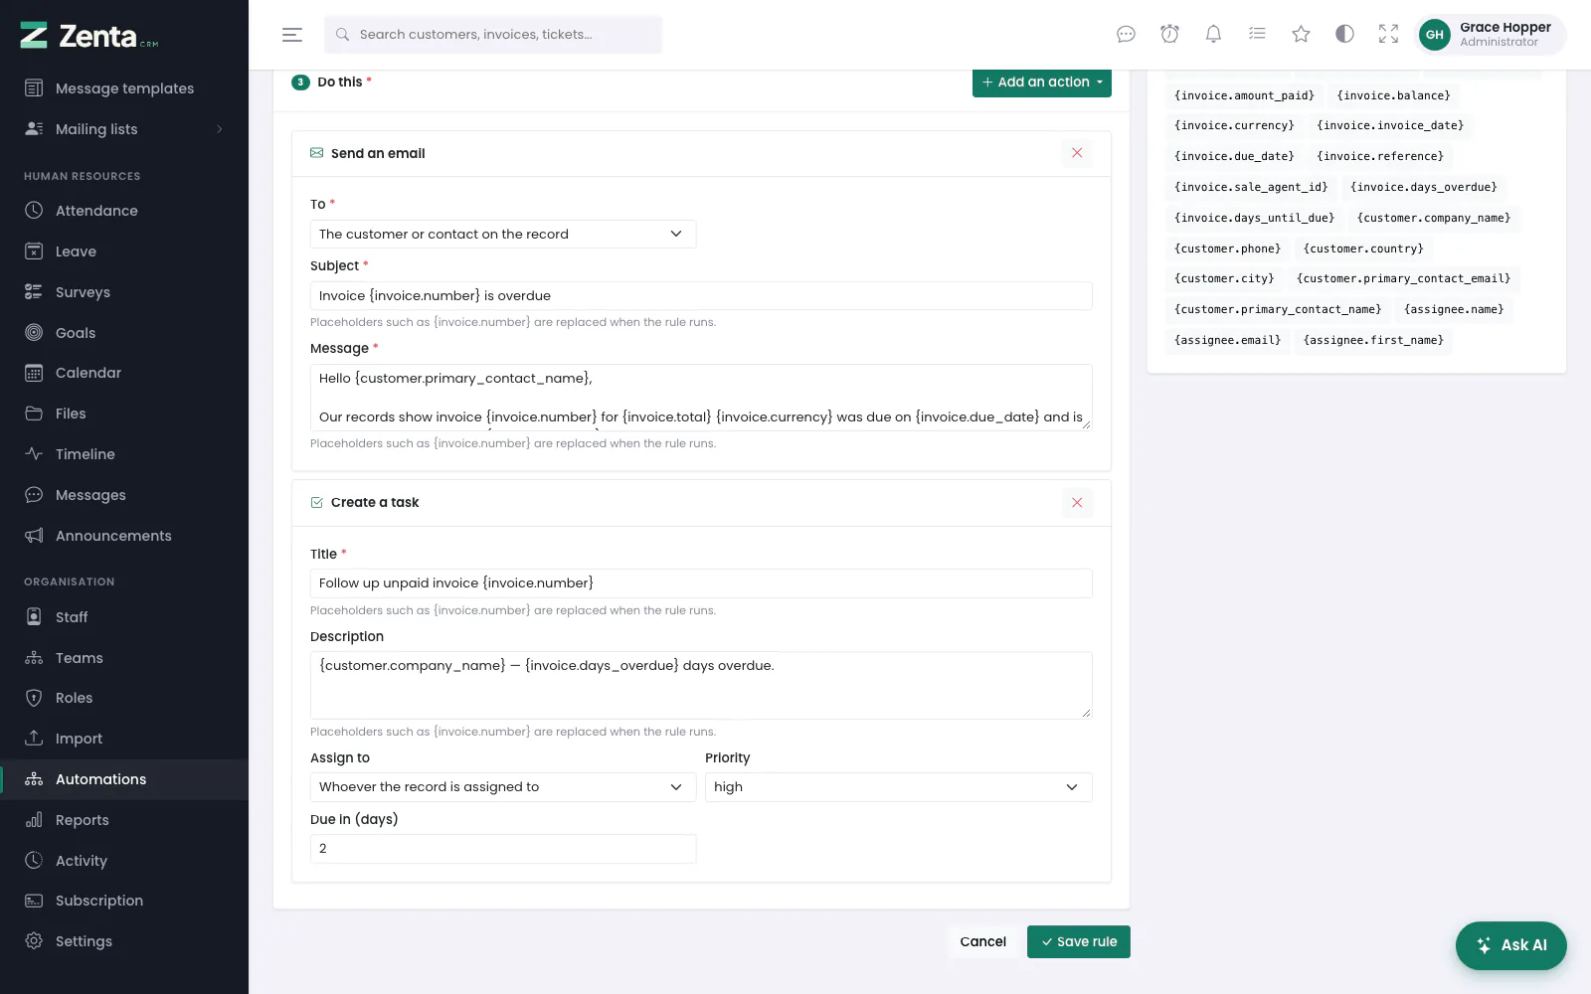Open the Calendar page

tap(124, 373)
